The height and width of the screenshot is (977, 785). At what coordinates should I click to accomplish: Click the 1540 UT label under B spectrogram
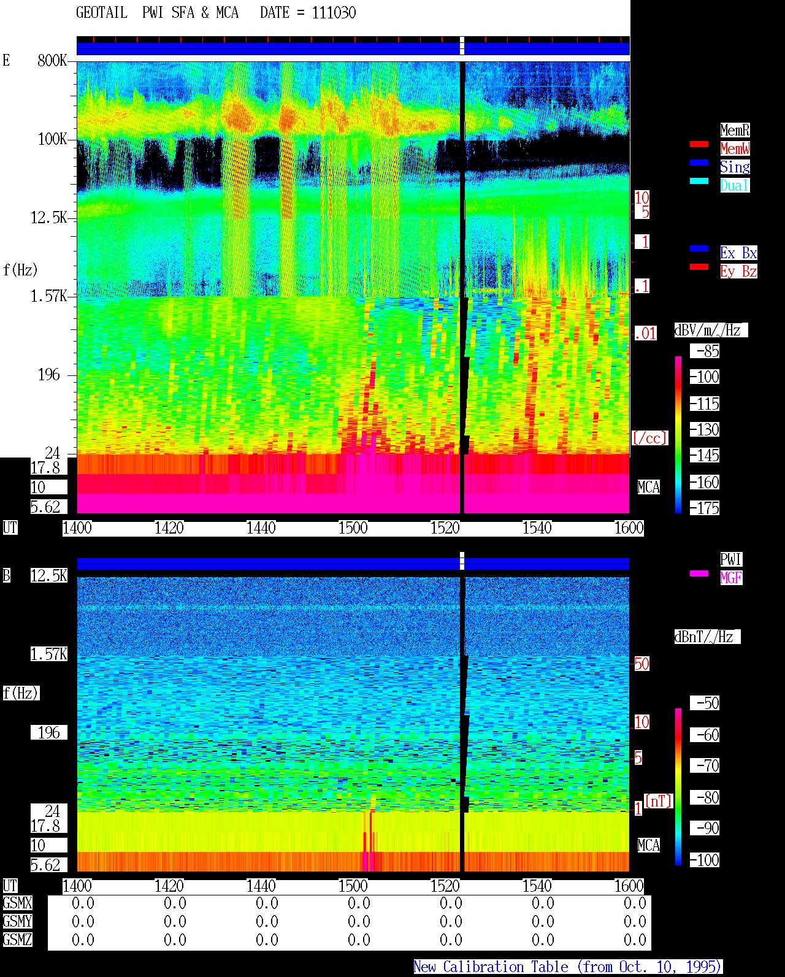tap(537, 886)
